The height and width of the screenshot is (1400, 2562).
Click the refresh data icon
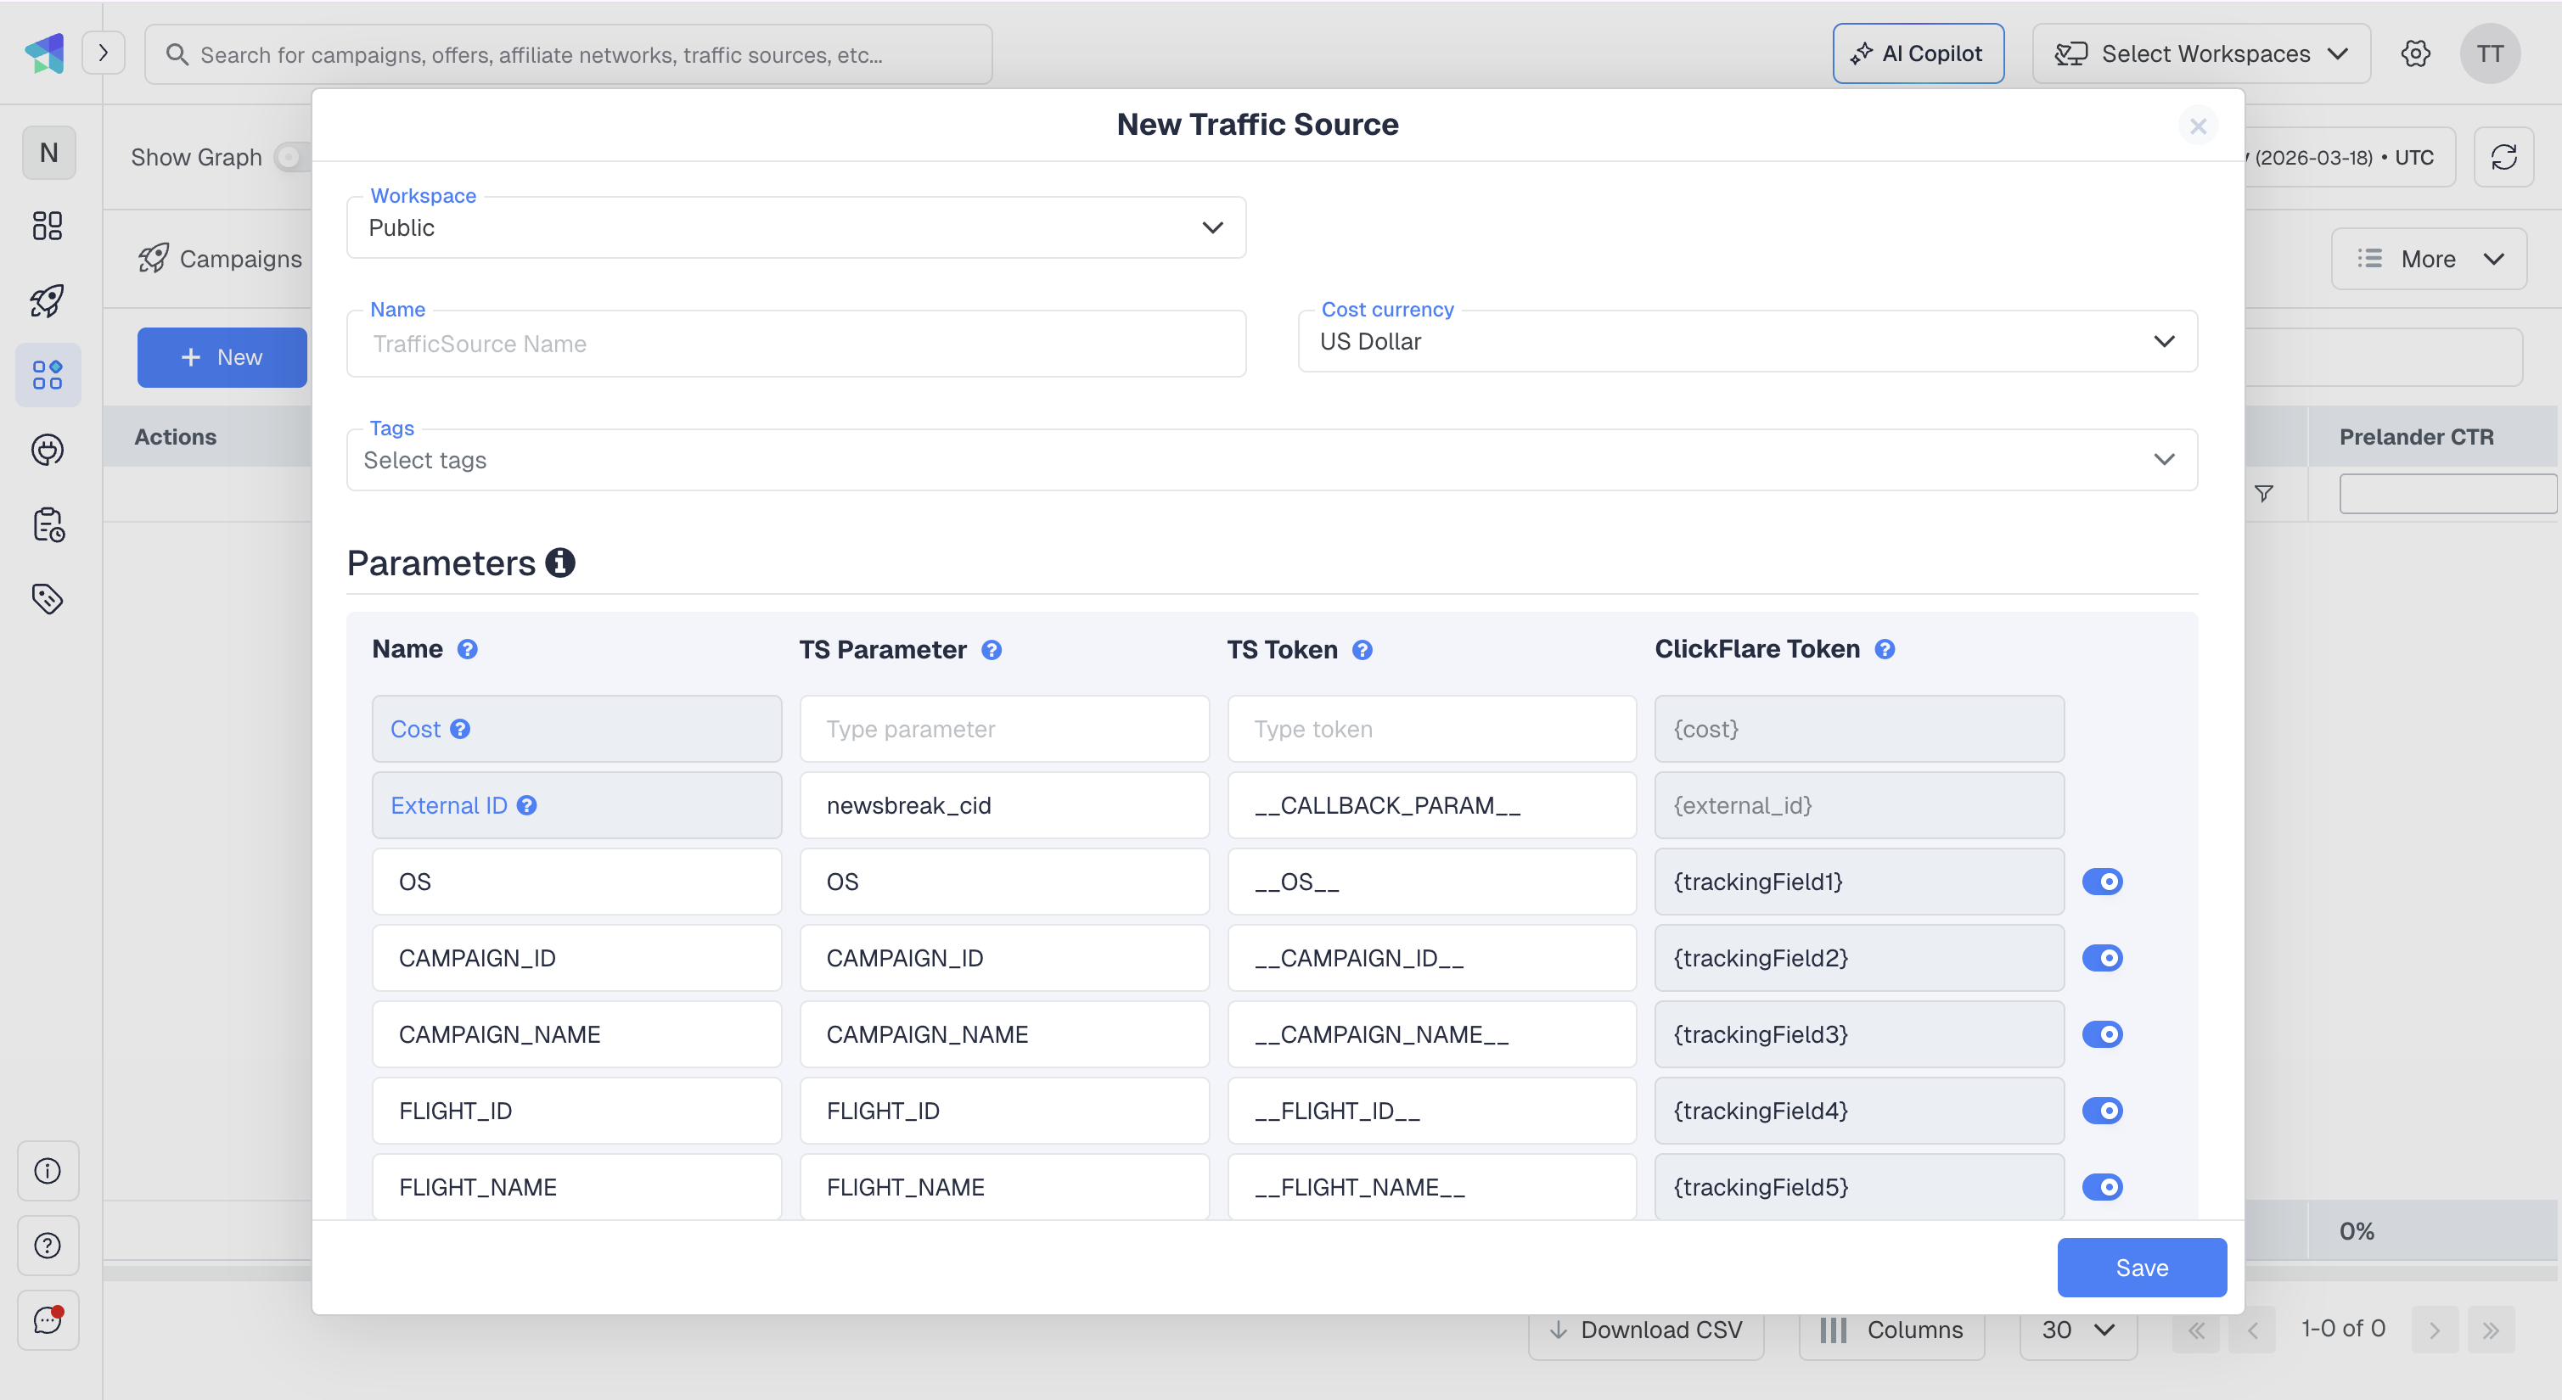tap(2503, 157)
